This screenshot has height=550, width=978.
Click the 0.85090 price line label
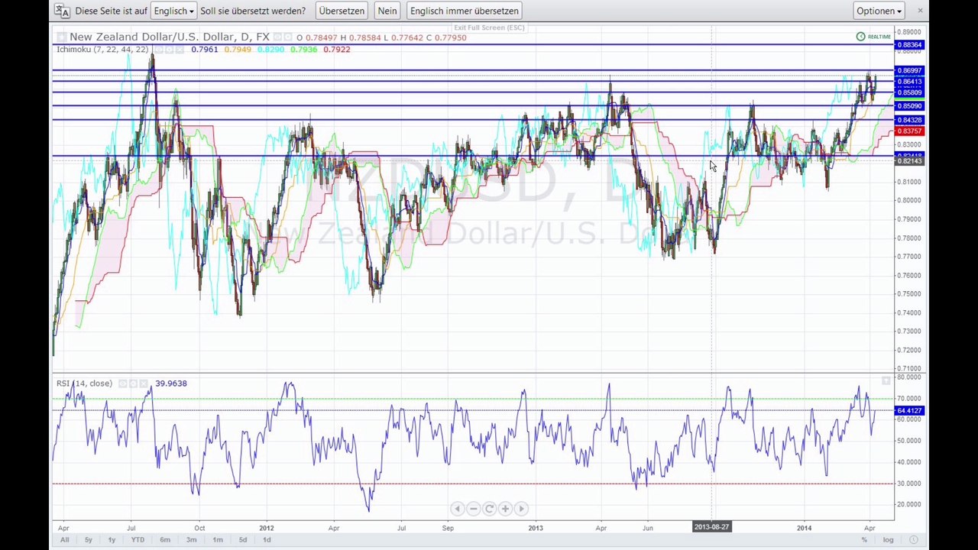point(909,106)
